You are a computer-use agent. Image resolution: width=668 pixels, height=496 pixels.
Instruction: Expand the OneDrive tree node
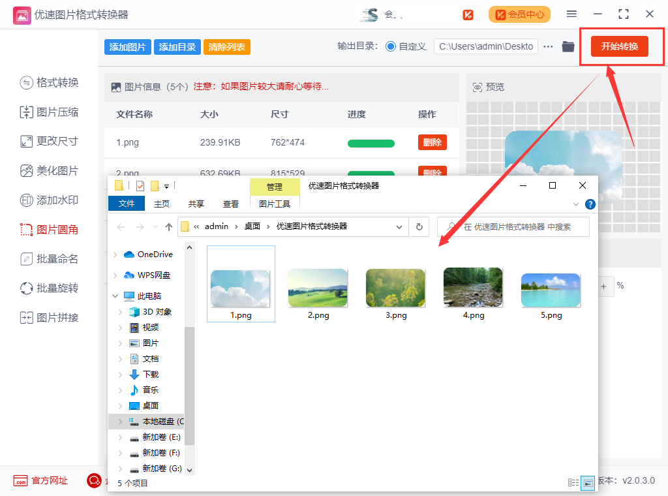click(x=115, y=255)
